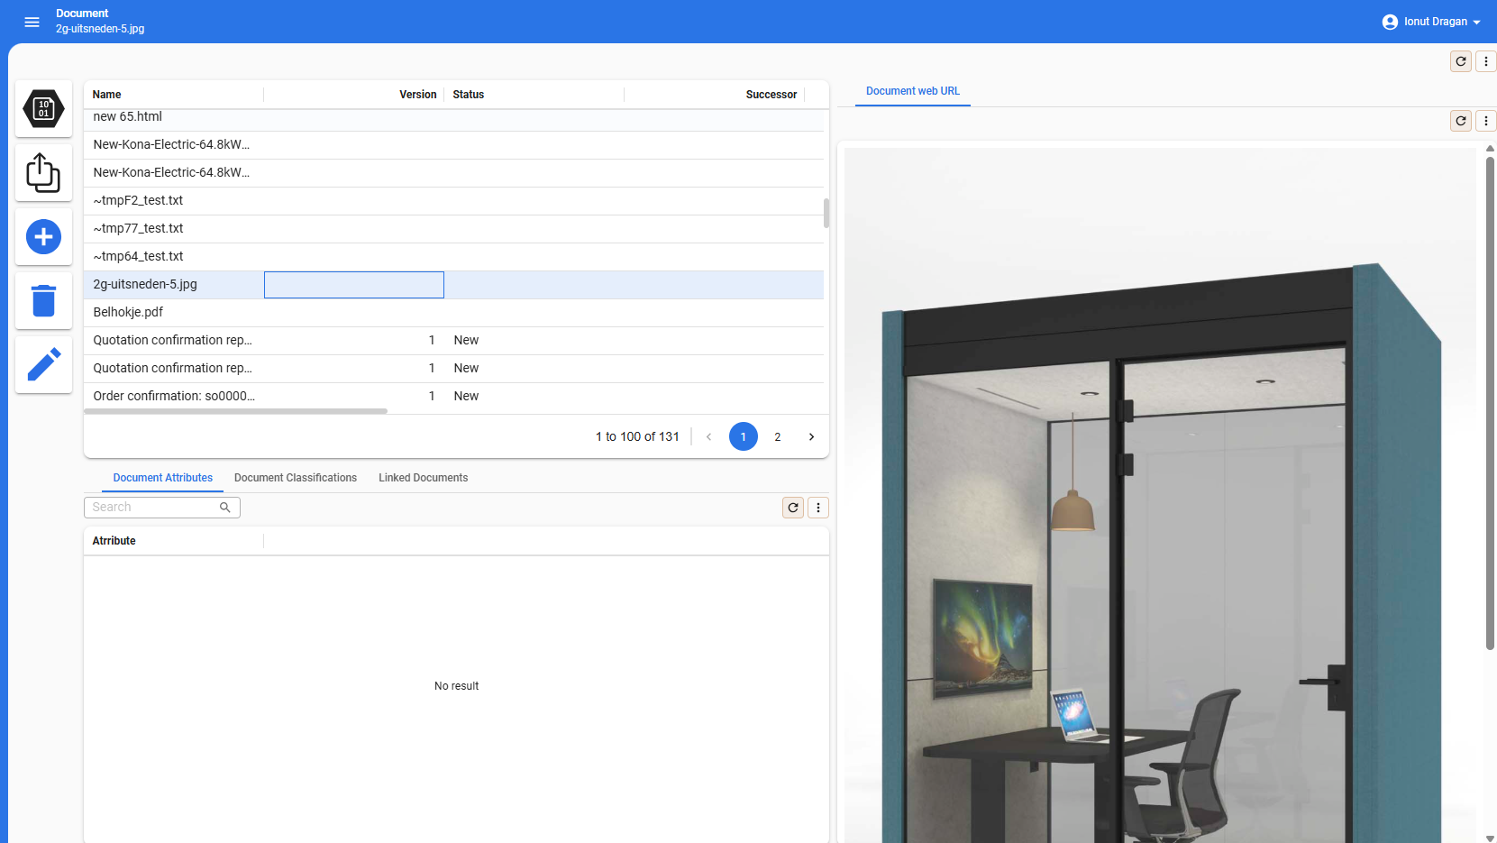Click the phone booth image preview
This screenshot has height=843, width=1497.
coord(1160,496)
